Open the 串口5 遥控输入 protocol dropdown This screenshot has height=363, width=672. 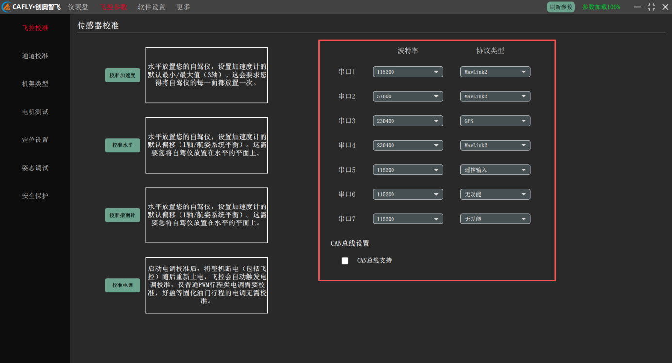click(495, 170)
